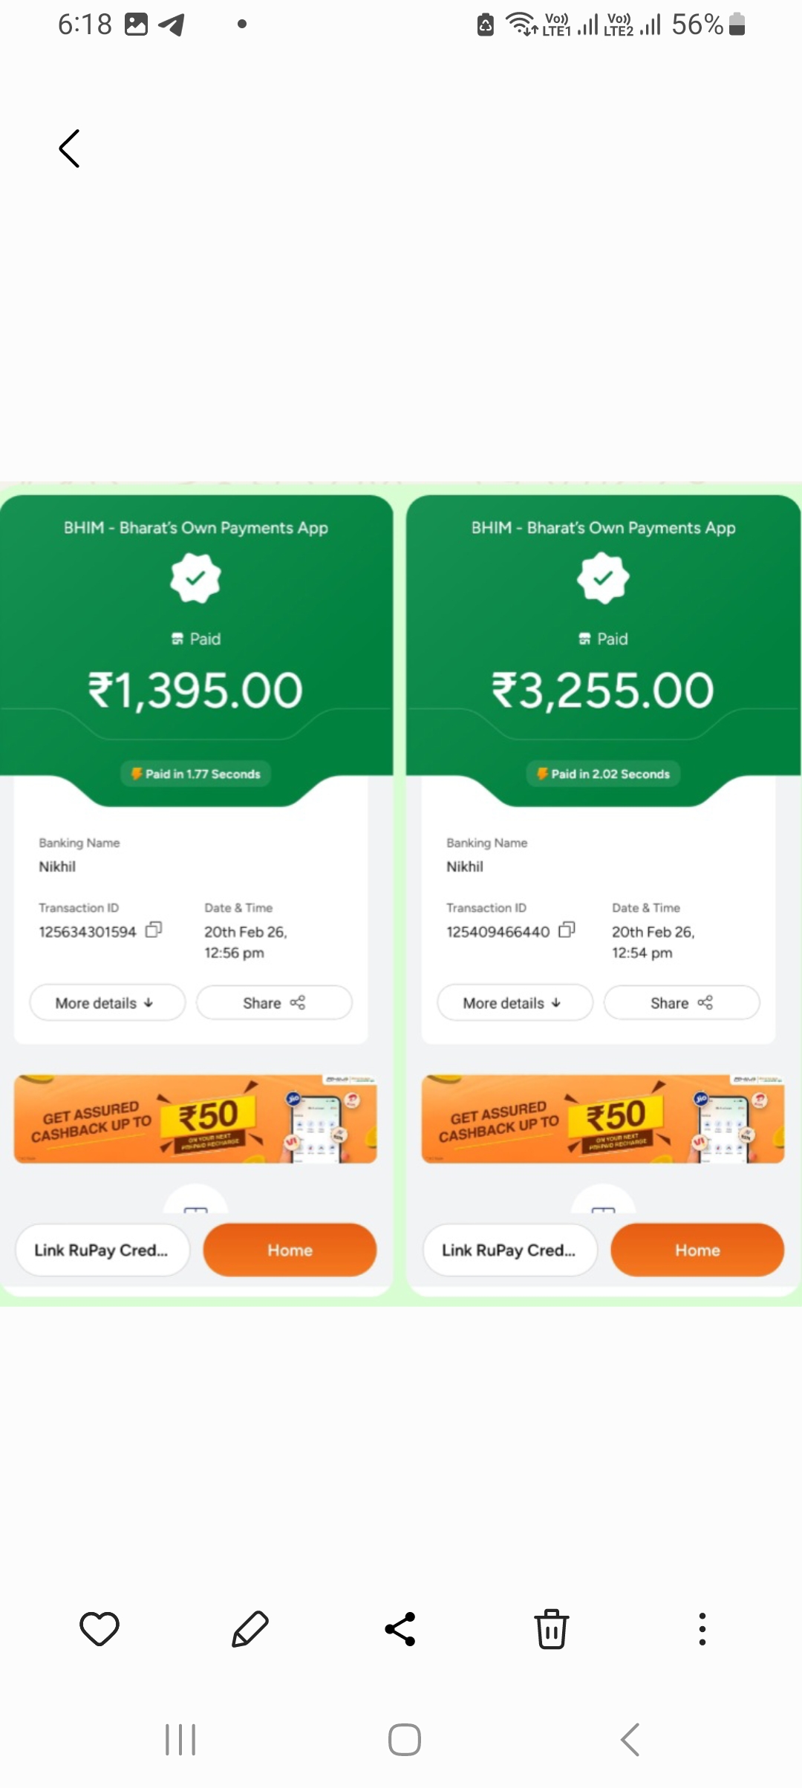Viewport: 802px width, 1788px height.
Task: Share the ₹3,255.00 payment receipt
Action: (x=682, y=1003)
